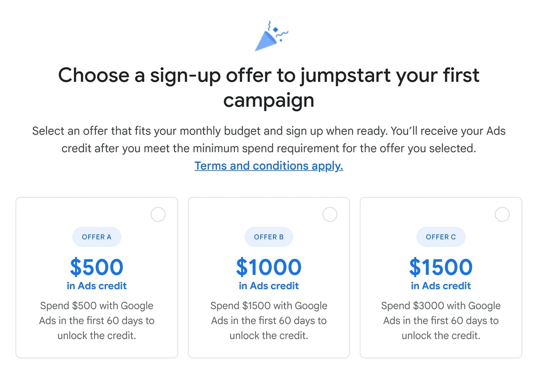Viewport: 537px width, 372px height.
Task: Click the 'Choose a sign-up offer' heading
Action: click(x=269, y=87)
